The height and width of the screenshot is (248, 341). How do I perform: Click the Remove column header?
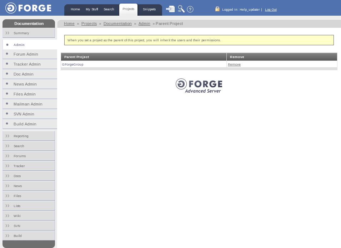click(282, 57)
